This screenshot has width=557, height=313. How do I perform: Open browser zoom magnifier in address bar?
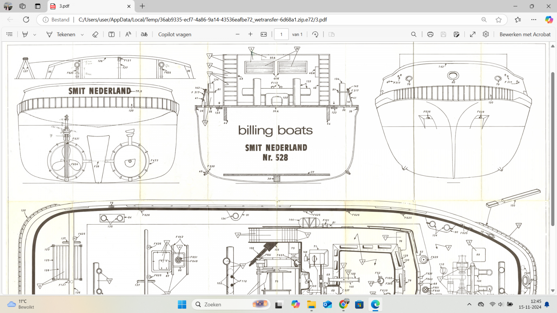click(484, 19)
